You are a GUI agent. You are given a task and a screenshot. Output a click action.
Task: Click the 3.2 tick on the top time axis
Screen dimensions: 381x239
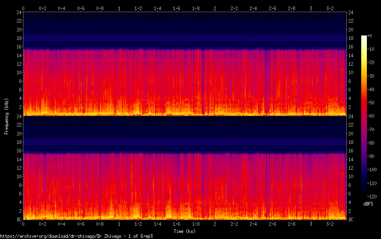pos(330,8)
